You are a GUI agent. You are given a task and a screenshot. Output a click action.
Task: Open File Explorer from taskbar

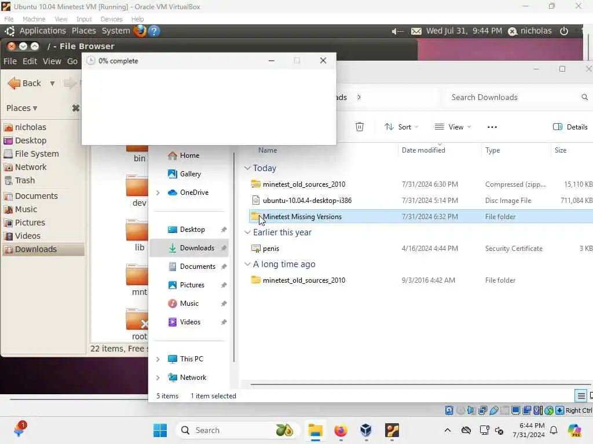(315, 430)
